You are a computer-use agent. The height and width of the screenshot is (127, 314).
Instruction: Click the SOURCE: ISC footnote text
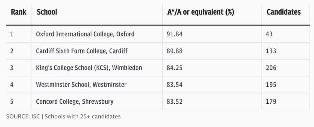pyautogui.click(x=23, y=116)
